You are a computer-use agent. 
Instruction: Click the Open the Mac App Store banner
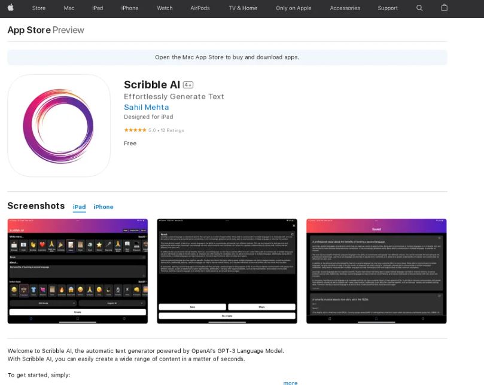tap(227, 57)
